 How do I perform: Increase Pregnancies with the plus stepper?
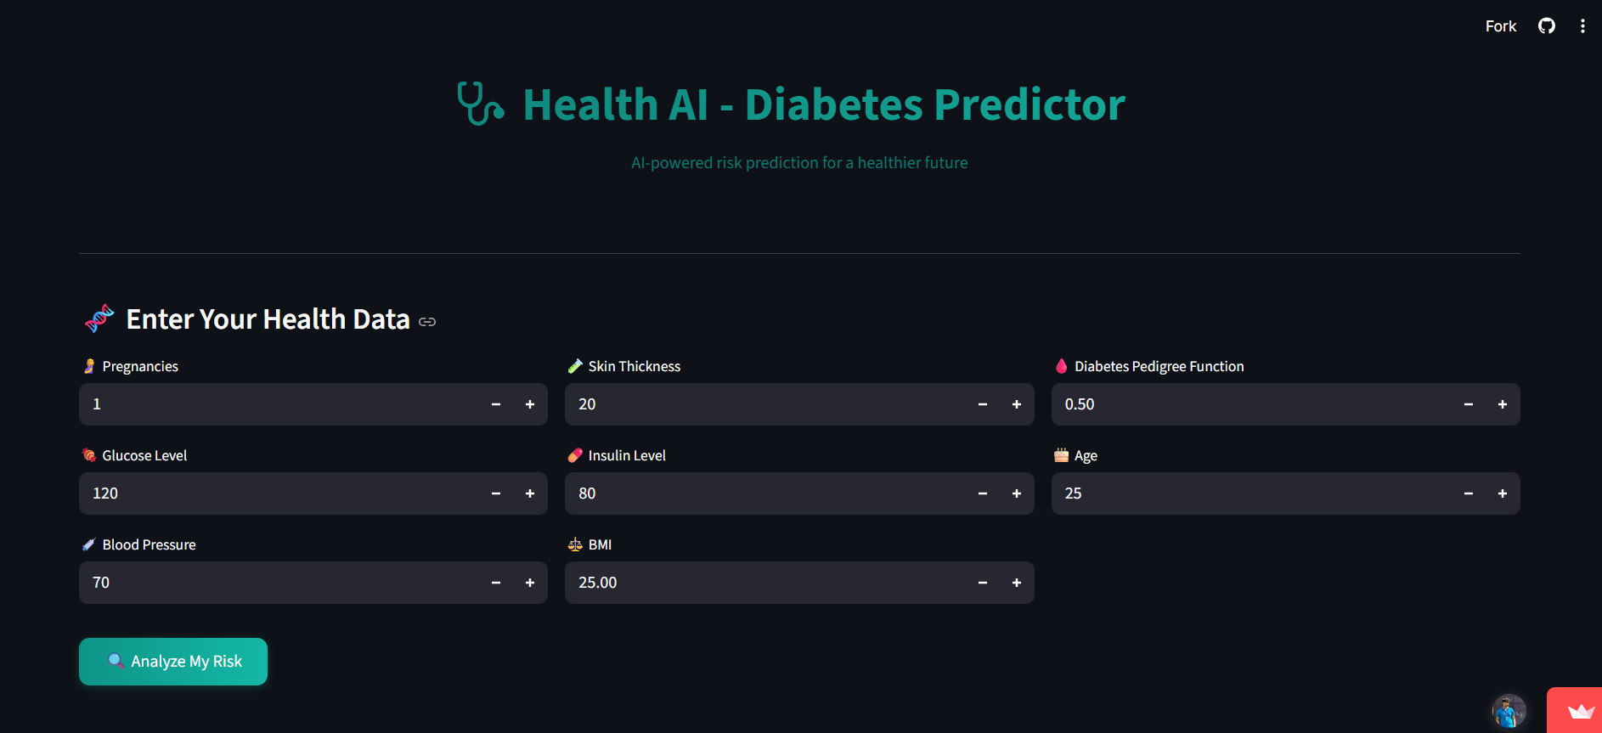[529, 404]
